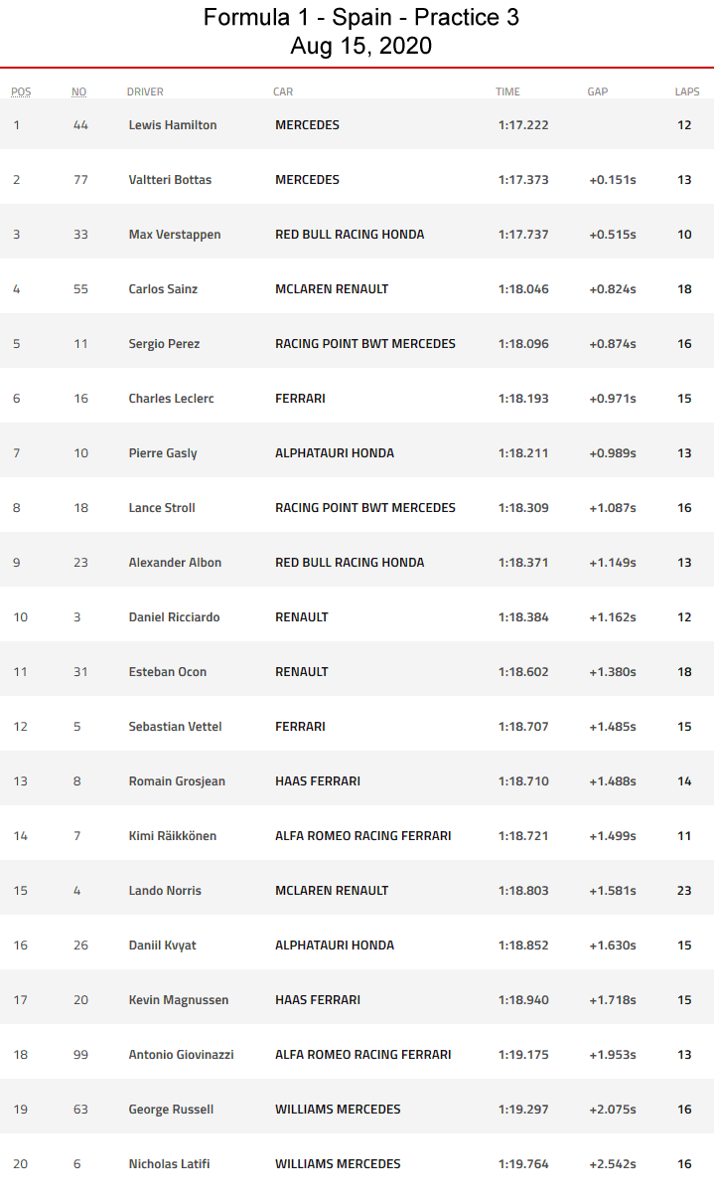
Task: Select Lando Norris lap count 23
Action: pyautogui.click(x=684, y=891)
